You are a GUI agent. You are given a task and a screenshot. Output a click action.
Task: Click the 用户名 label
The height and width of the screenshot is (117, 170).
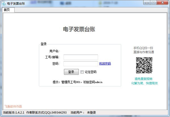[x=54, y=51]
